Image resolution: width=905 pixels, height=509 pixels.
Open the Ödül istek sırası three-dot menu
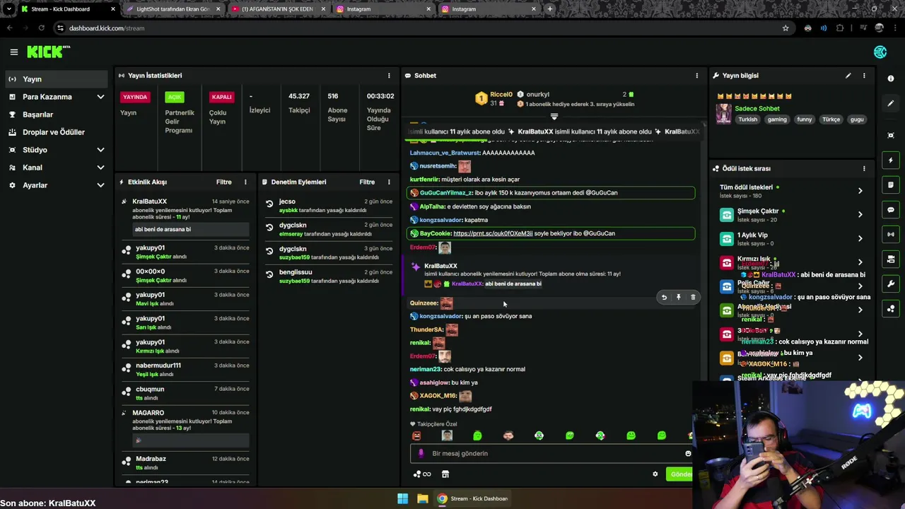click(x=864, y=168)
